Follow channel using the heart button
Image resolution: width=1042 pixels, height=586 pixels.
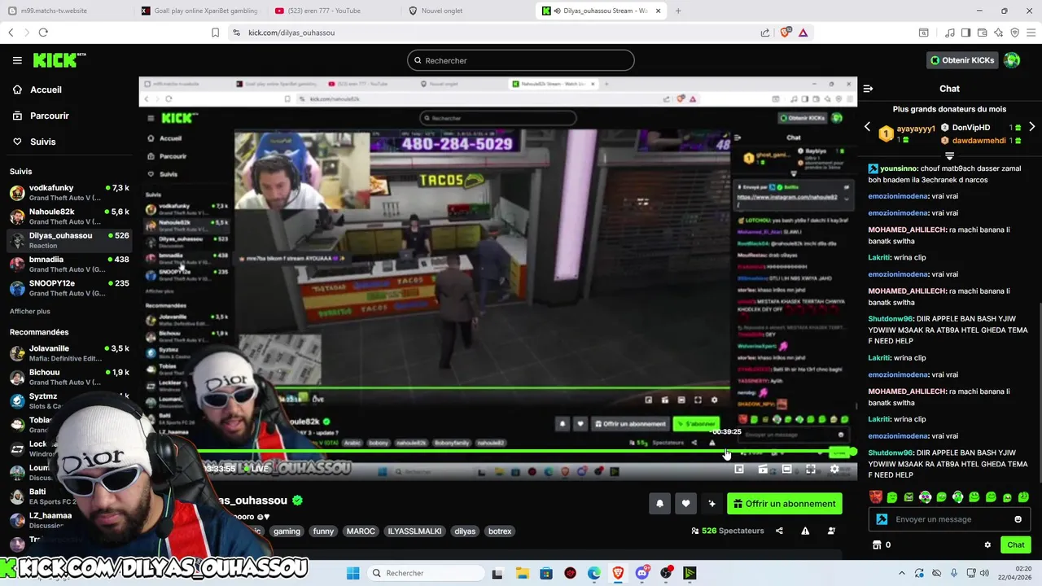pos(685,504)
